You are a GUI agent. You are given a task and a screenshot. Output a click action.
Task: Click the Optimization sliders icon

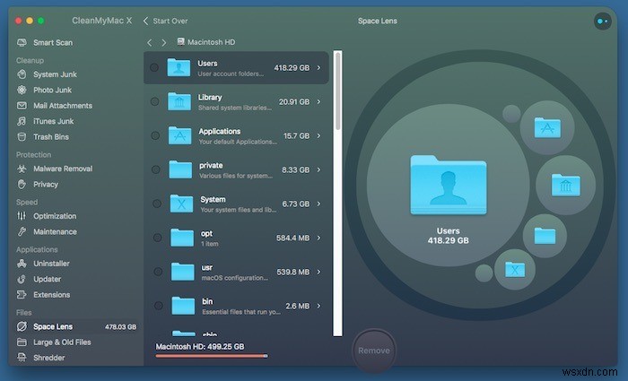click(22, 216)
